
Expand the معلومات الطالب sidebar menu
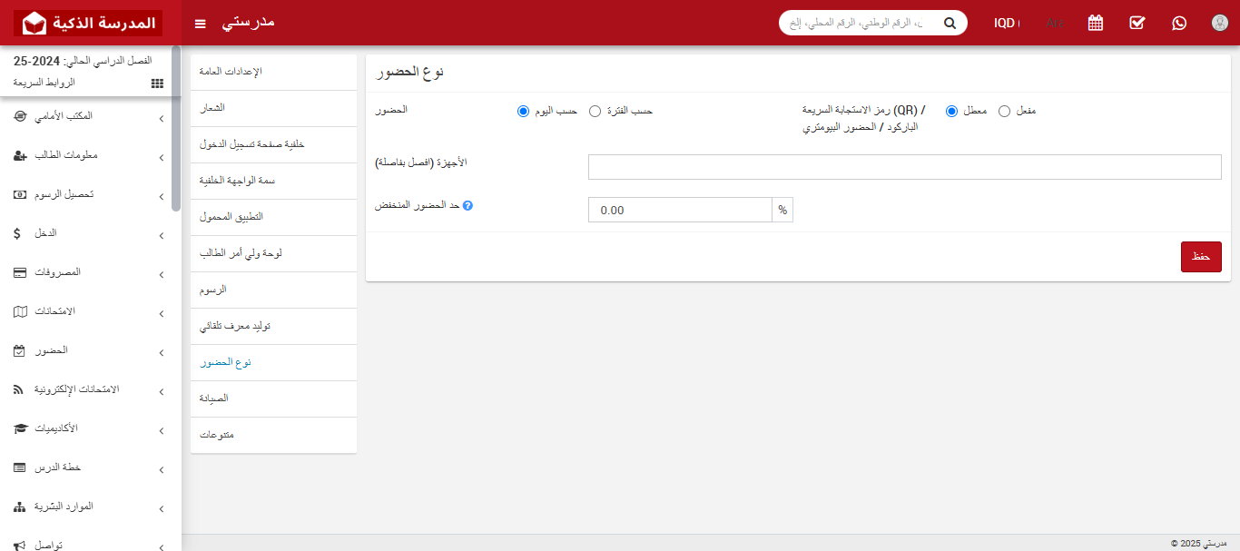point(91,155)
